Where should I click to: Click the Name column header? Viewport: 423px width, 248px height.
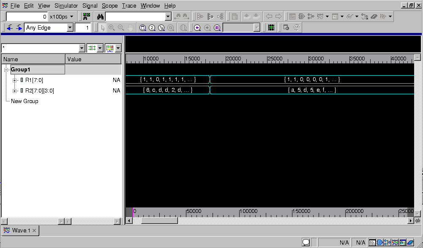33,59
